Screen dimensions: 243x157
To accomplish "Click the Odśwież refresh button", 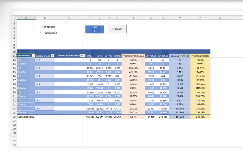I will click(117, 29).
